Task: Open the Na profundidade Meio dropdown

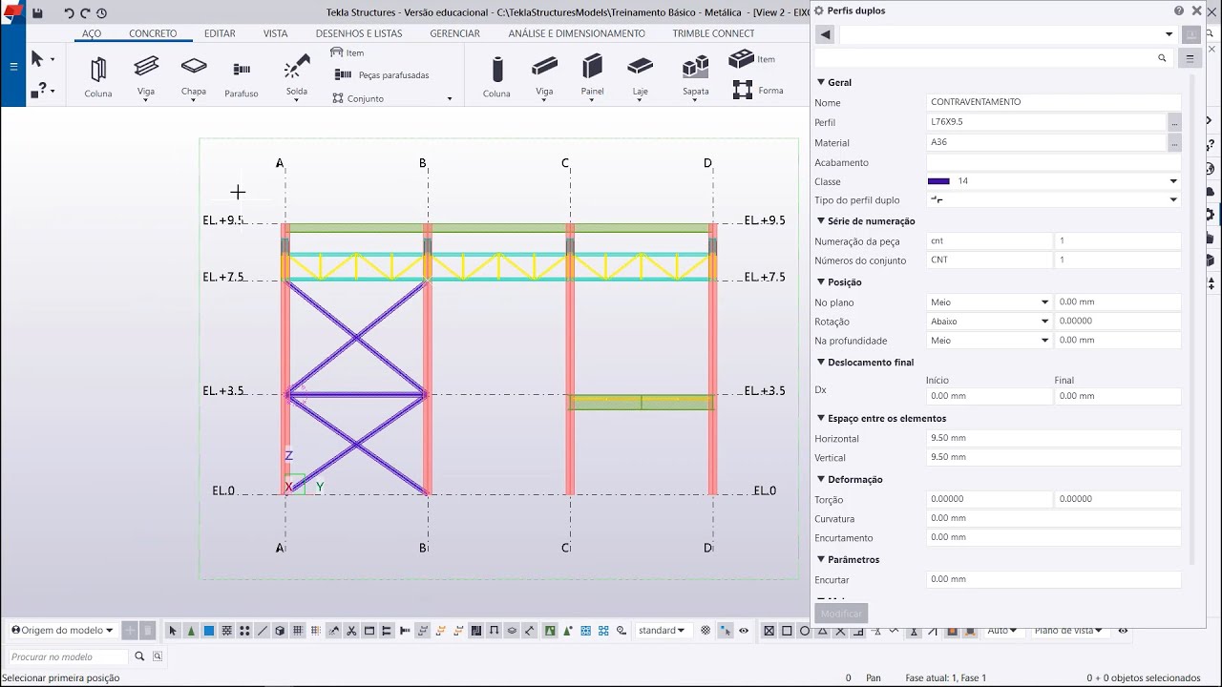Action: click(x=1044, y=341)
